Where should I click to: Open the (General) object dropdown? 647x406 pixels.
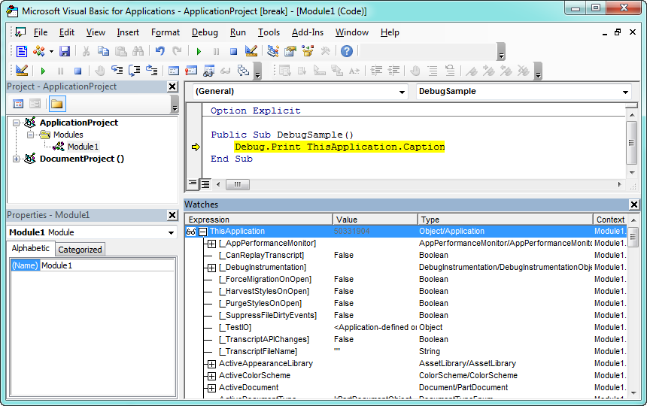coord(402,92)
